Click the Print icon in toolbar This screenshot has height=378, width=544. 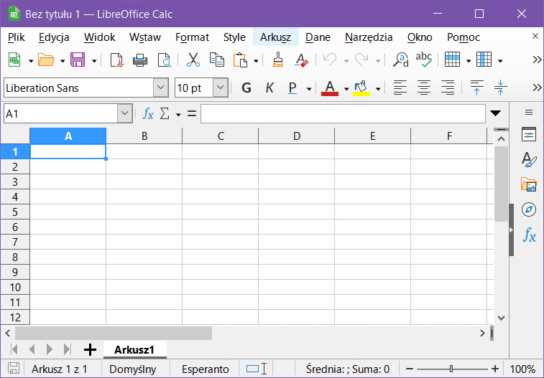(139, 60)
